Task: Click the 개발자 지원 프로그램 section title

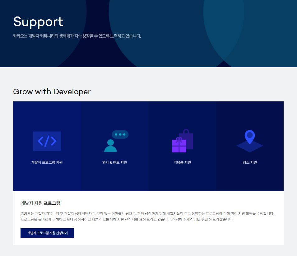Action: coord(40,203)
